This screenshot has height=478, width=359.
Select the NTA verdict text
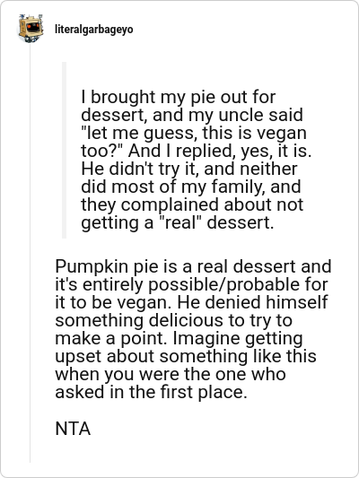[73, 429]
